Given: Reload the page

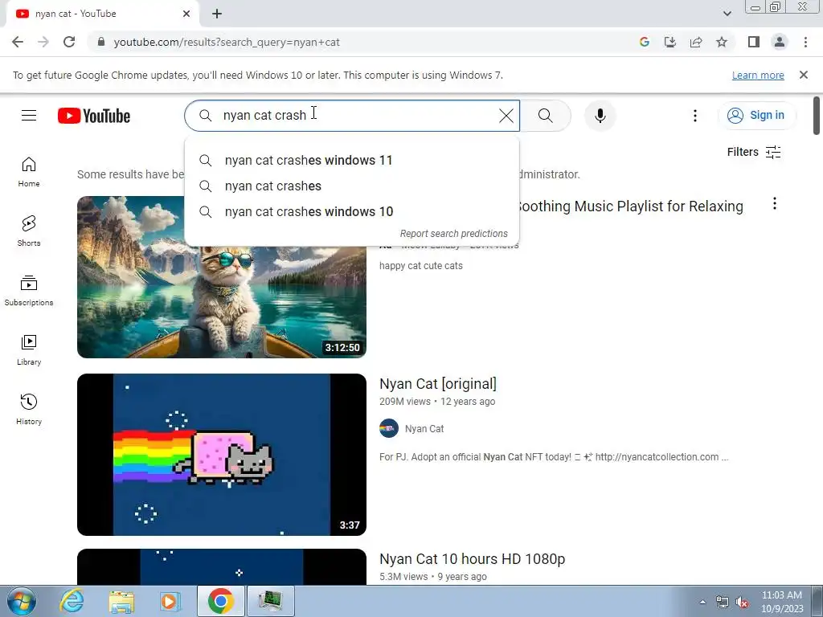Looking at the screenshot, I should (x=69, y=42).
